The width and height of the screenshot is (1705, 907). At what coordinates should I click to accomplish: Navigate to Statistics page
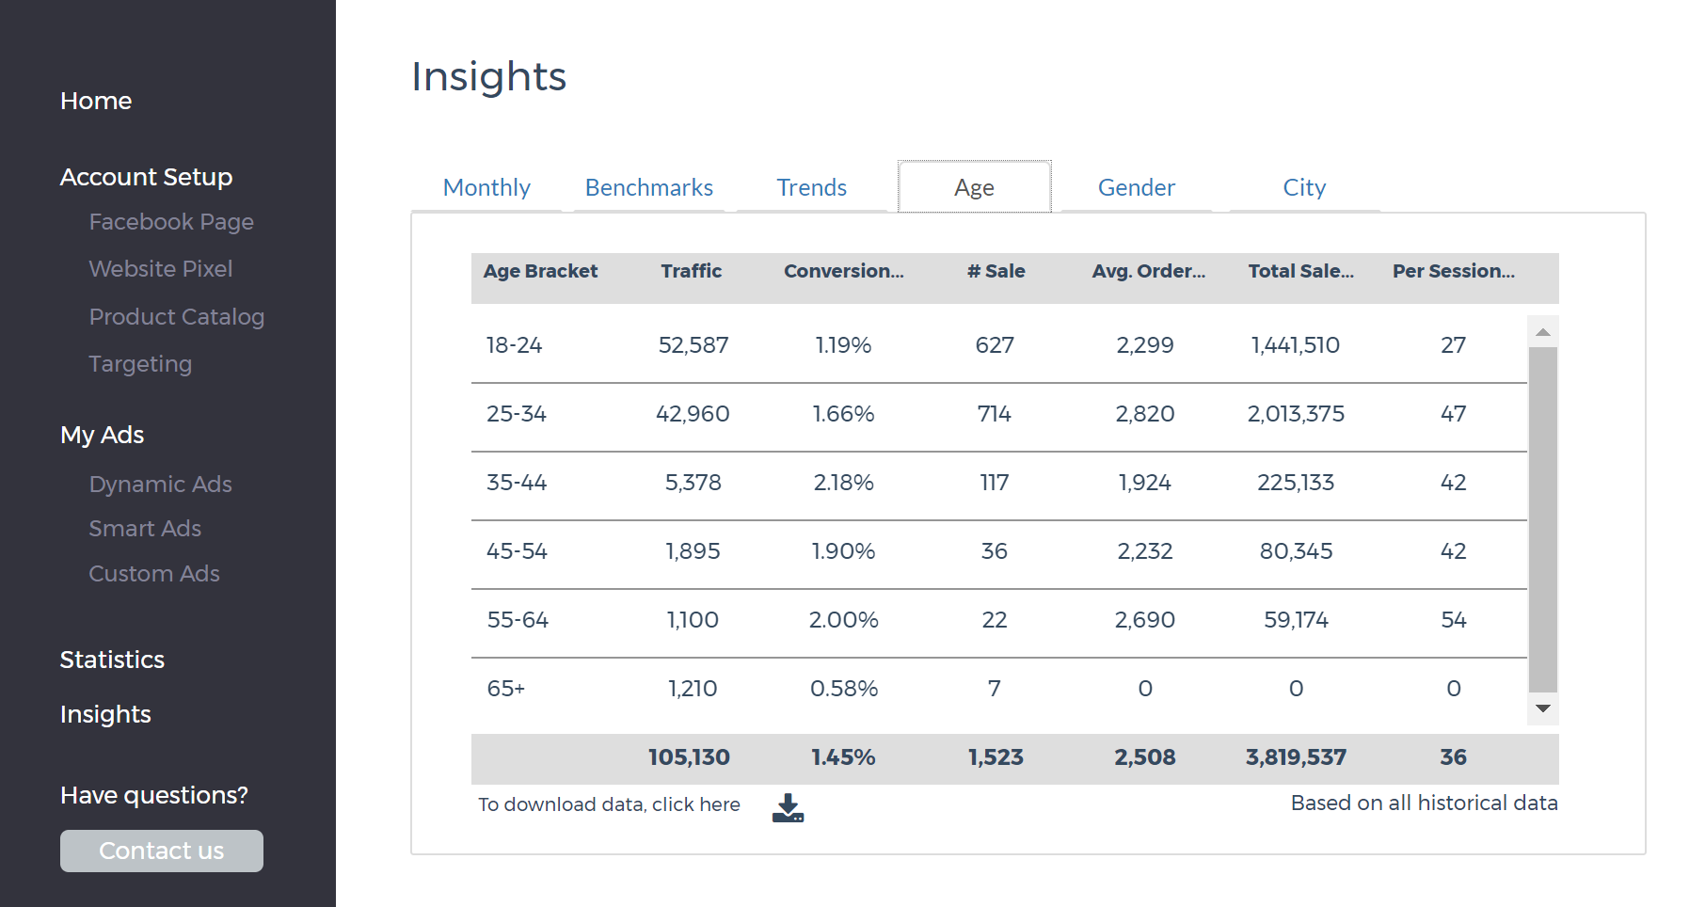pos(112,660)
